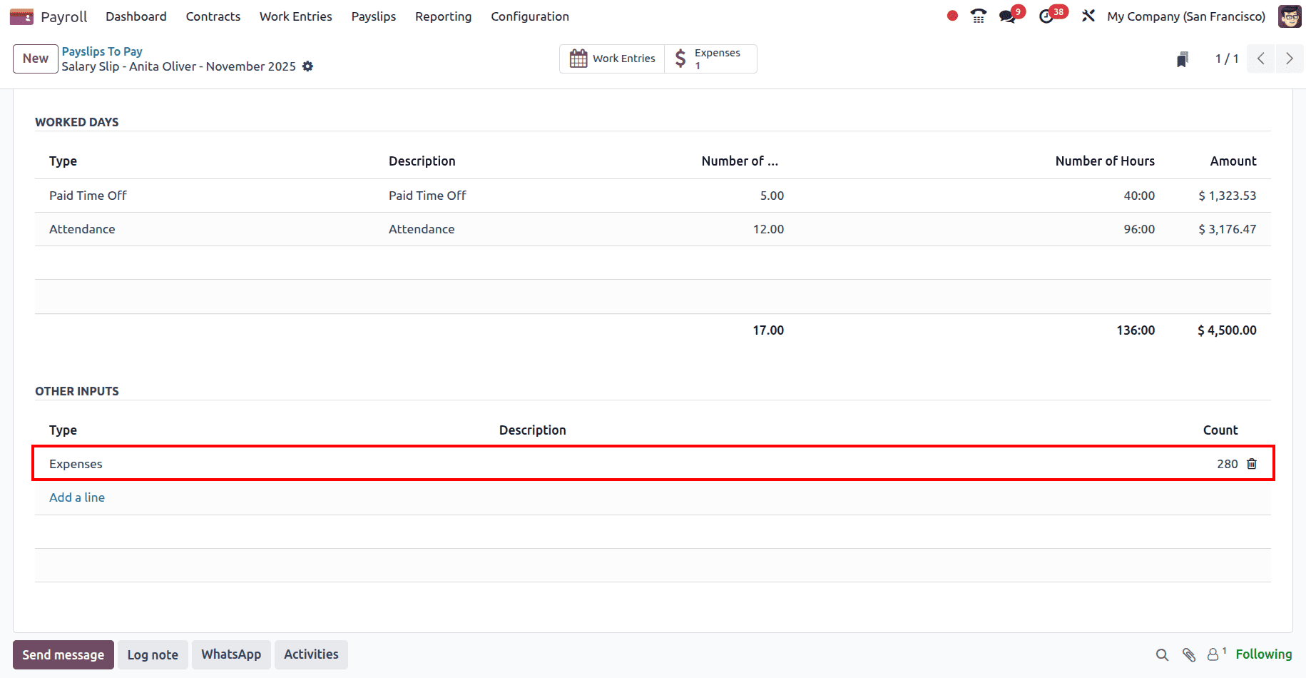Expand the Configuration menu
Viewport: 1306px width, 678px height.
[529, 16]
